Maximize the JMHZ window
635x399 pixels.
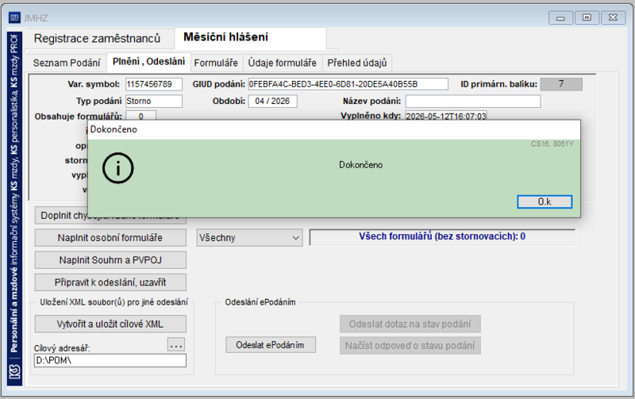587,17
